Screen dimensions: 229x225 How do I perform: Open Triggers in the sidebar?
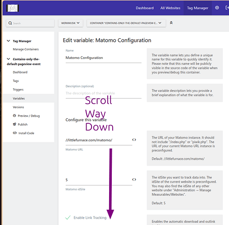pyautogui.click(x=18, y=90)
